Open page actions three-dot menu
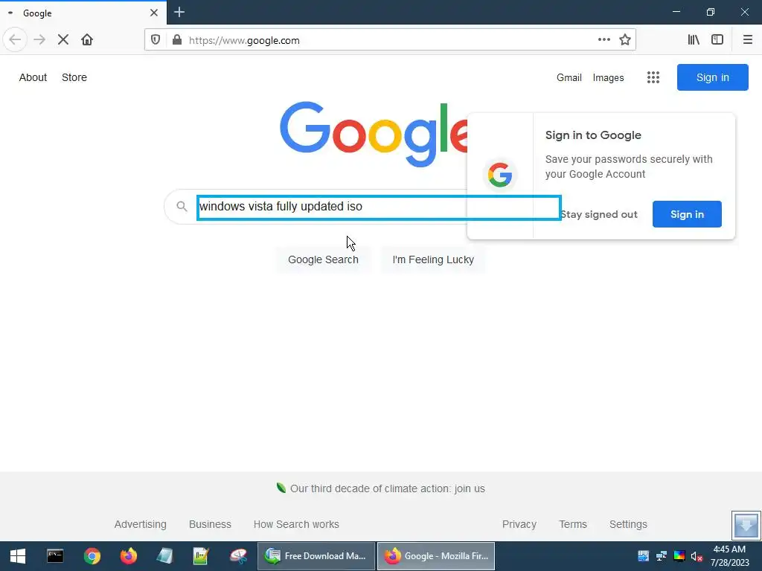This screenshot has width=762, height=571. pos(604,39)
